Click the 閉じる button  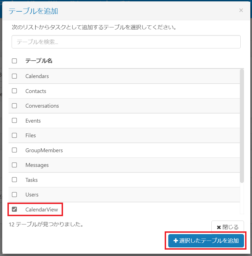(227, 227)
